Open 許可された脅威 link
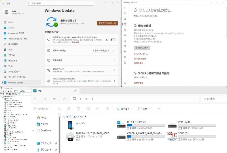The height and width of the screenshot is (153, 227). coord(140,59)
